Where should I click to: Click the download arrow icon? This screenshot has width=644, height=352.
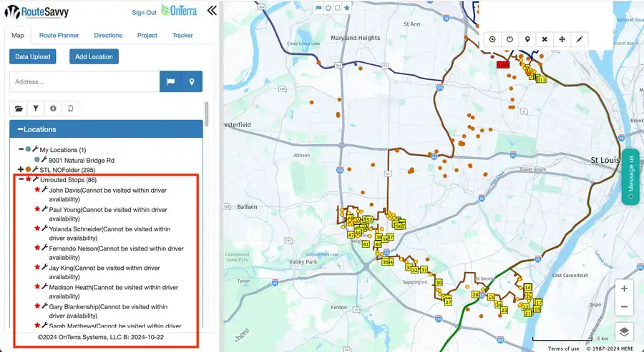[x=53, y=109]
